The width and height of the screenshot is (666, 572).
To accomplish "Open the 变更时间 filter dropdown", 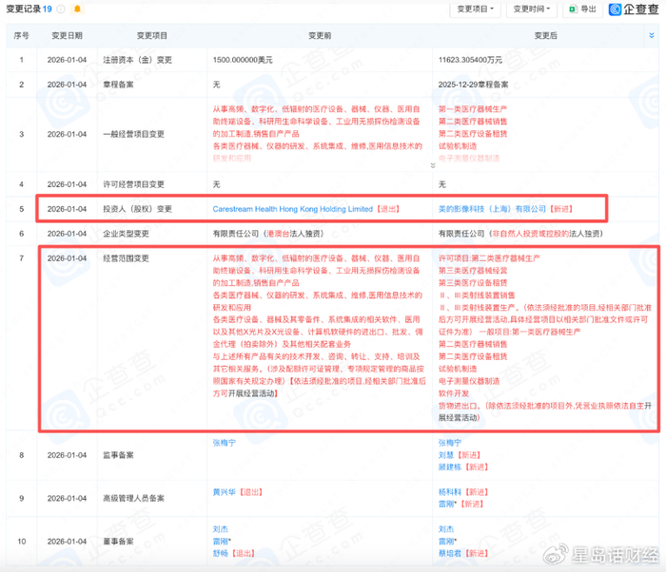I will click(x=531, y=9).
